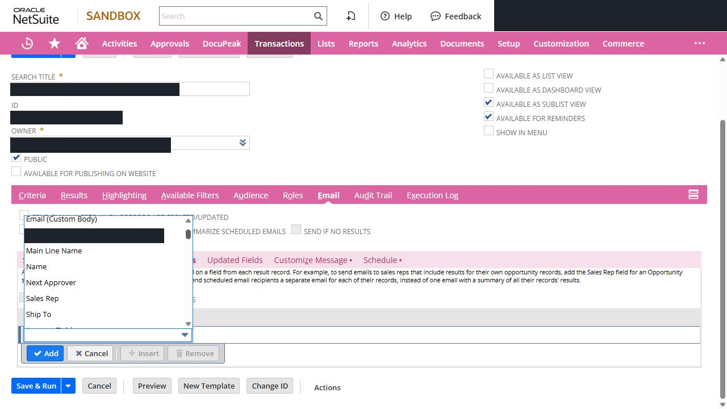Open the Audit Trail tab
This screenshot has width=727, height=409.
pos(373,195)
